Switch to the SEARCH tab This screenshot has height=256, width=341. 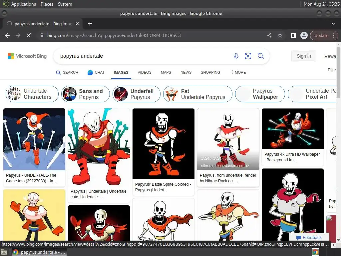point(67,72)
